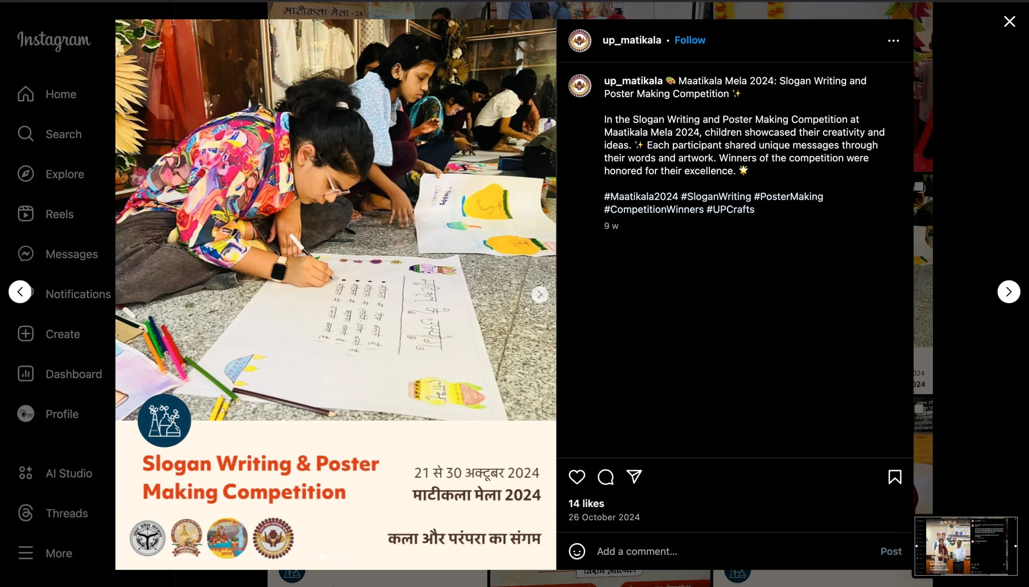Image resolution: width=1029 pixels, height=587 pixels.
Task: Go to the next post arrow
Action: [x=1009, y=291]
